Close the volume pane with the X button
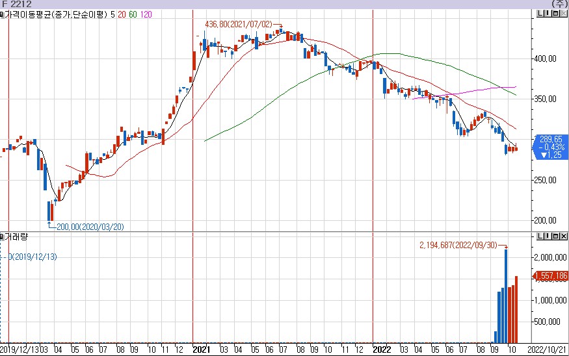Viewport: 569px width, 356px height. coord(564,236)
